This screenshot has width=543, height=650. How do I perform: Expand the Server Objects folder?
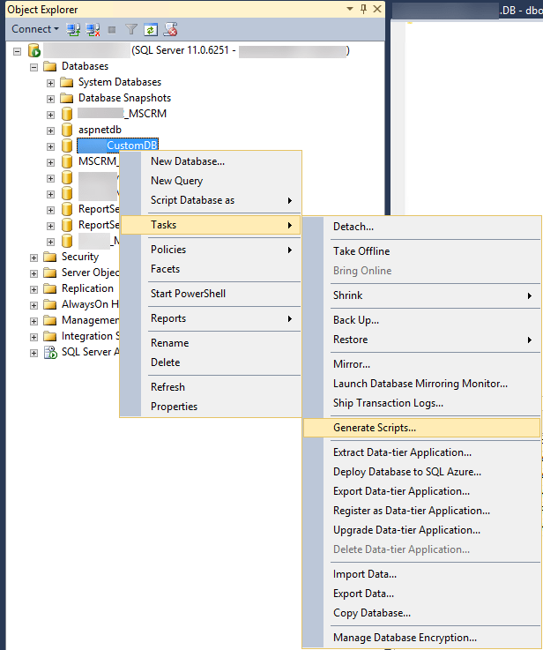click(x=34, y=273)
